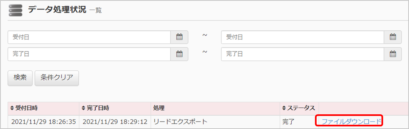
Task: Focus the end 完了日 date input
Action: (302, 54)
